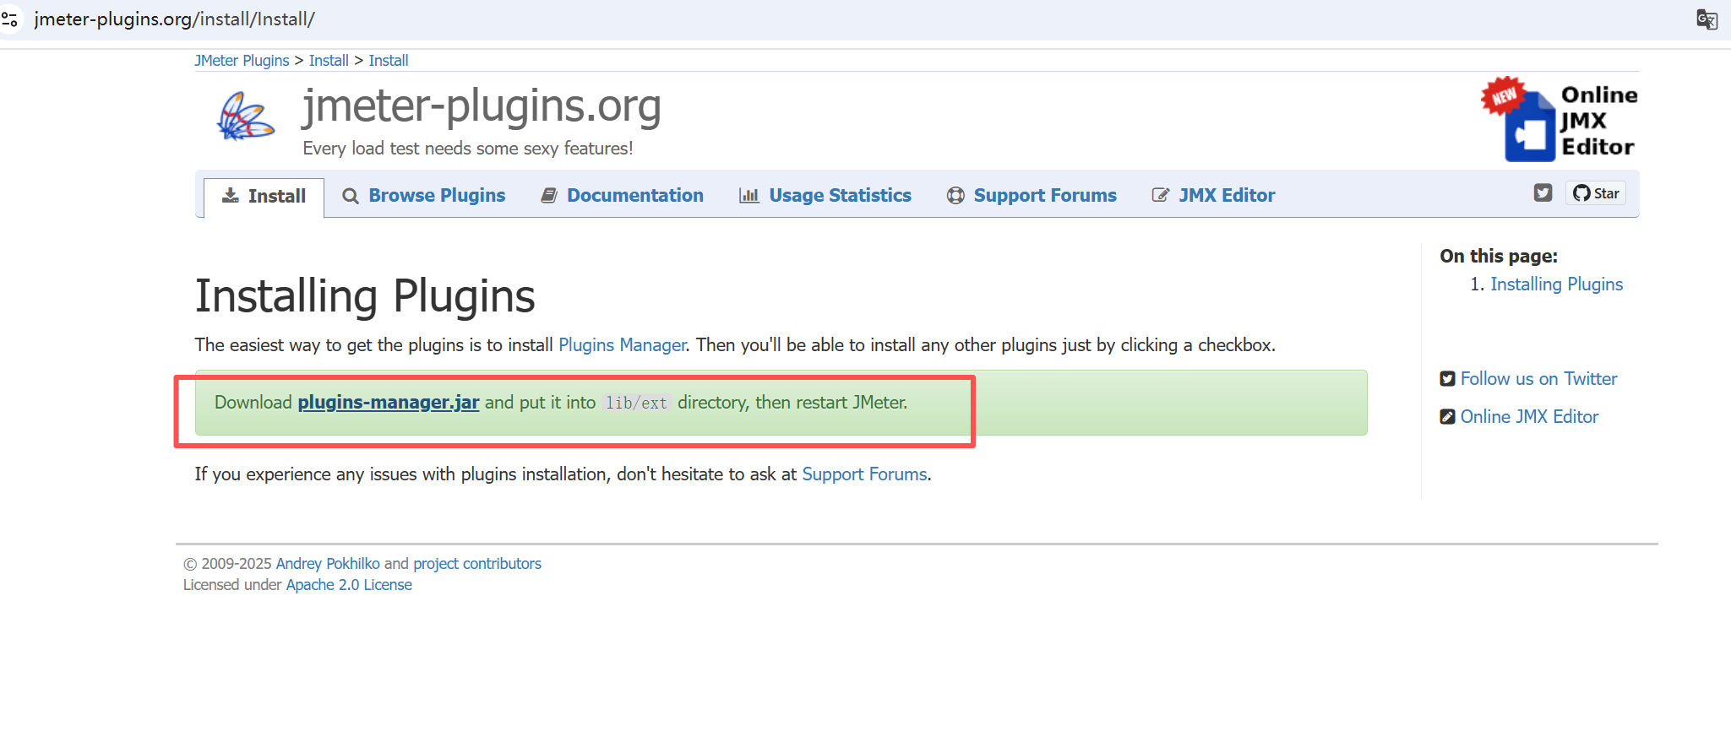Click the JMeter Plugins feather logo
Image resolution: width=1731 pixels, height=742 pixels.
(245, 116)
